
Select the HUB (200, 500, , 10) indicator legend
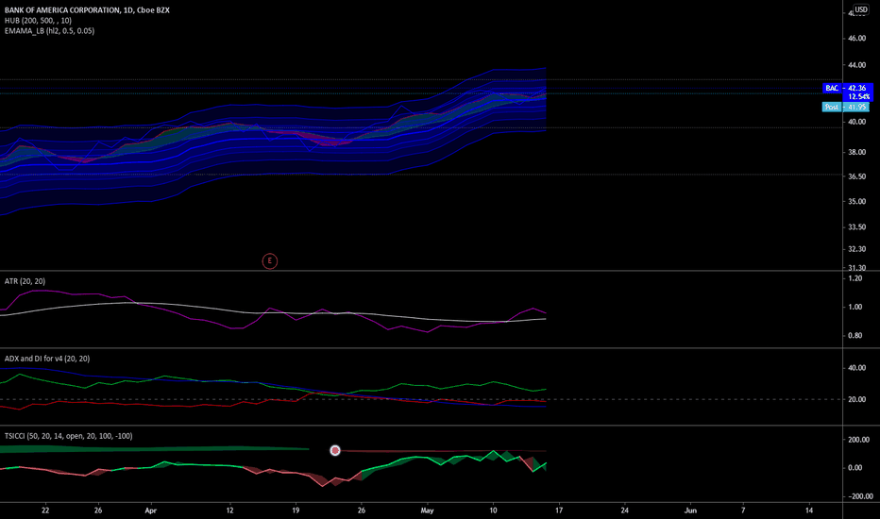(x=38, y=20)
